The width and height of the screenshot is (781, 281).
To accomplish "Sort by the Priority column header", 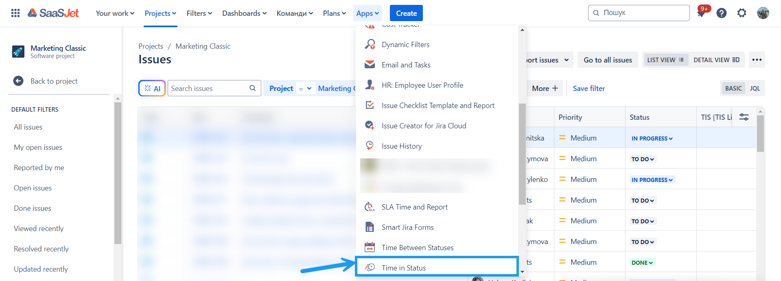I will (x=570, y=117).
